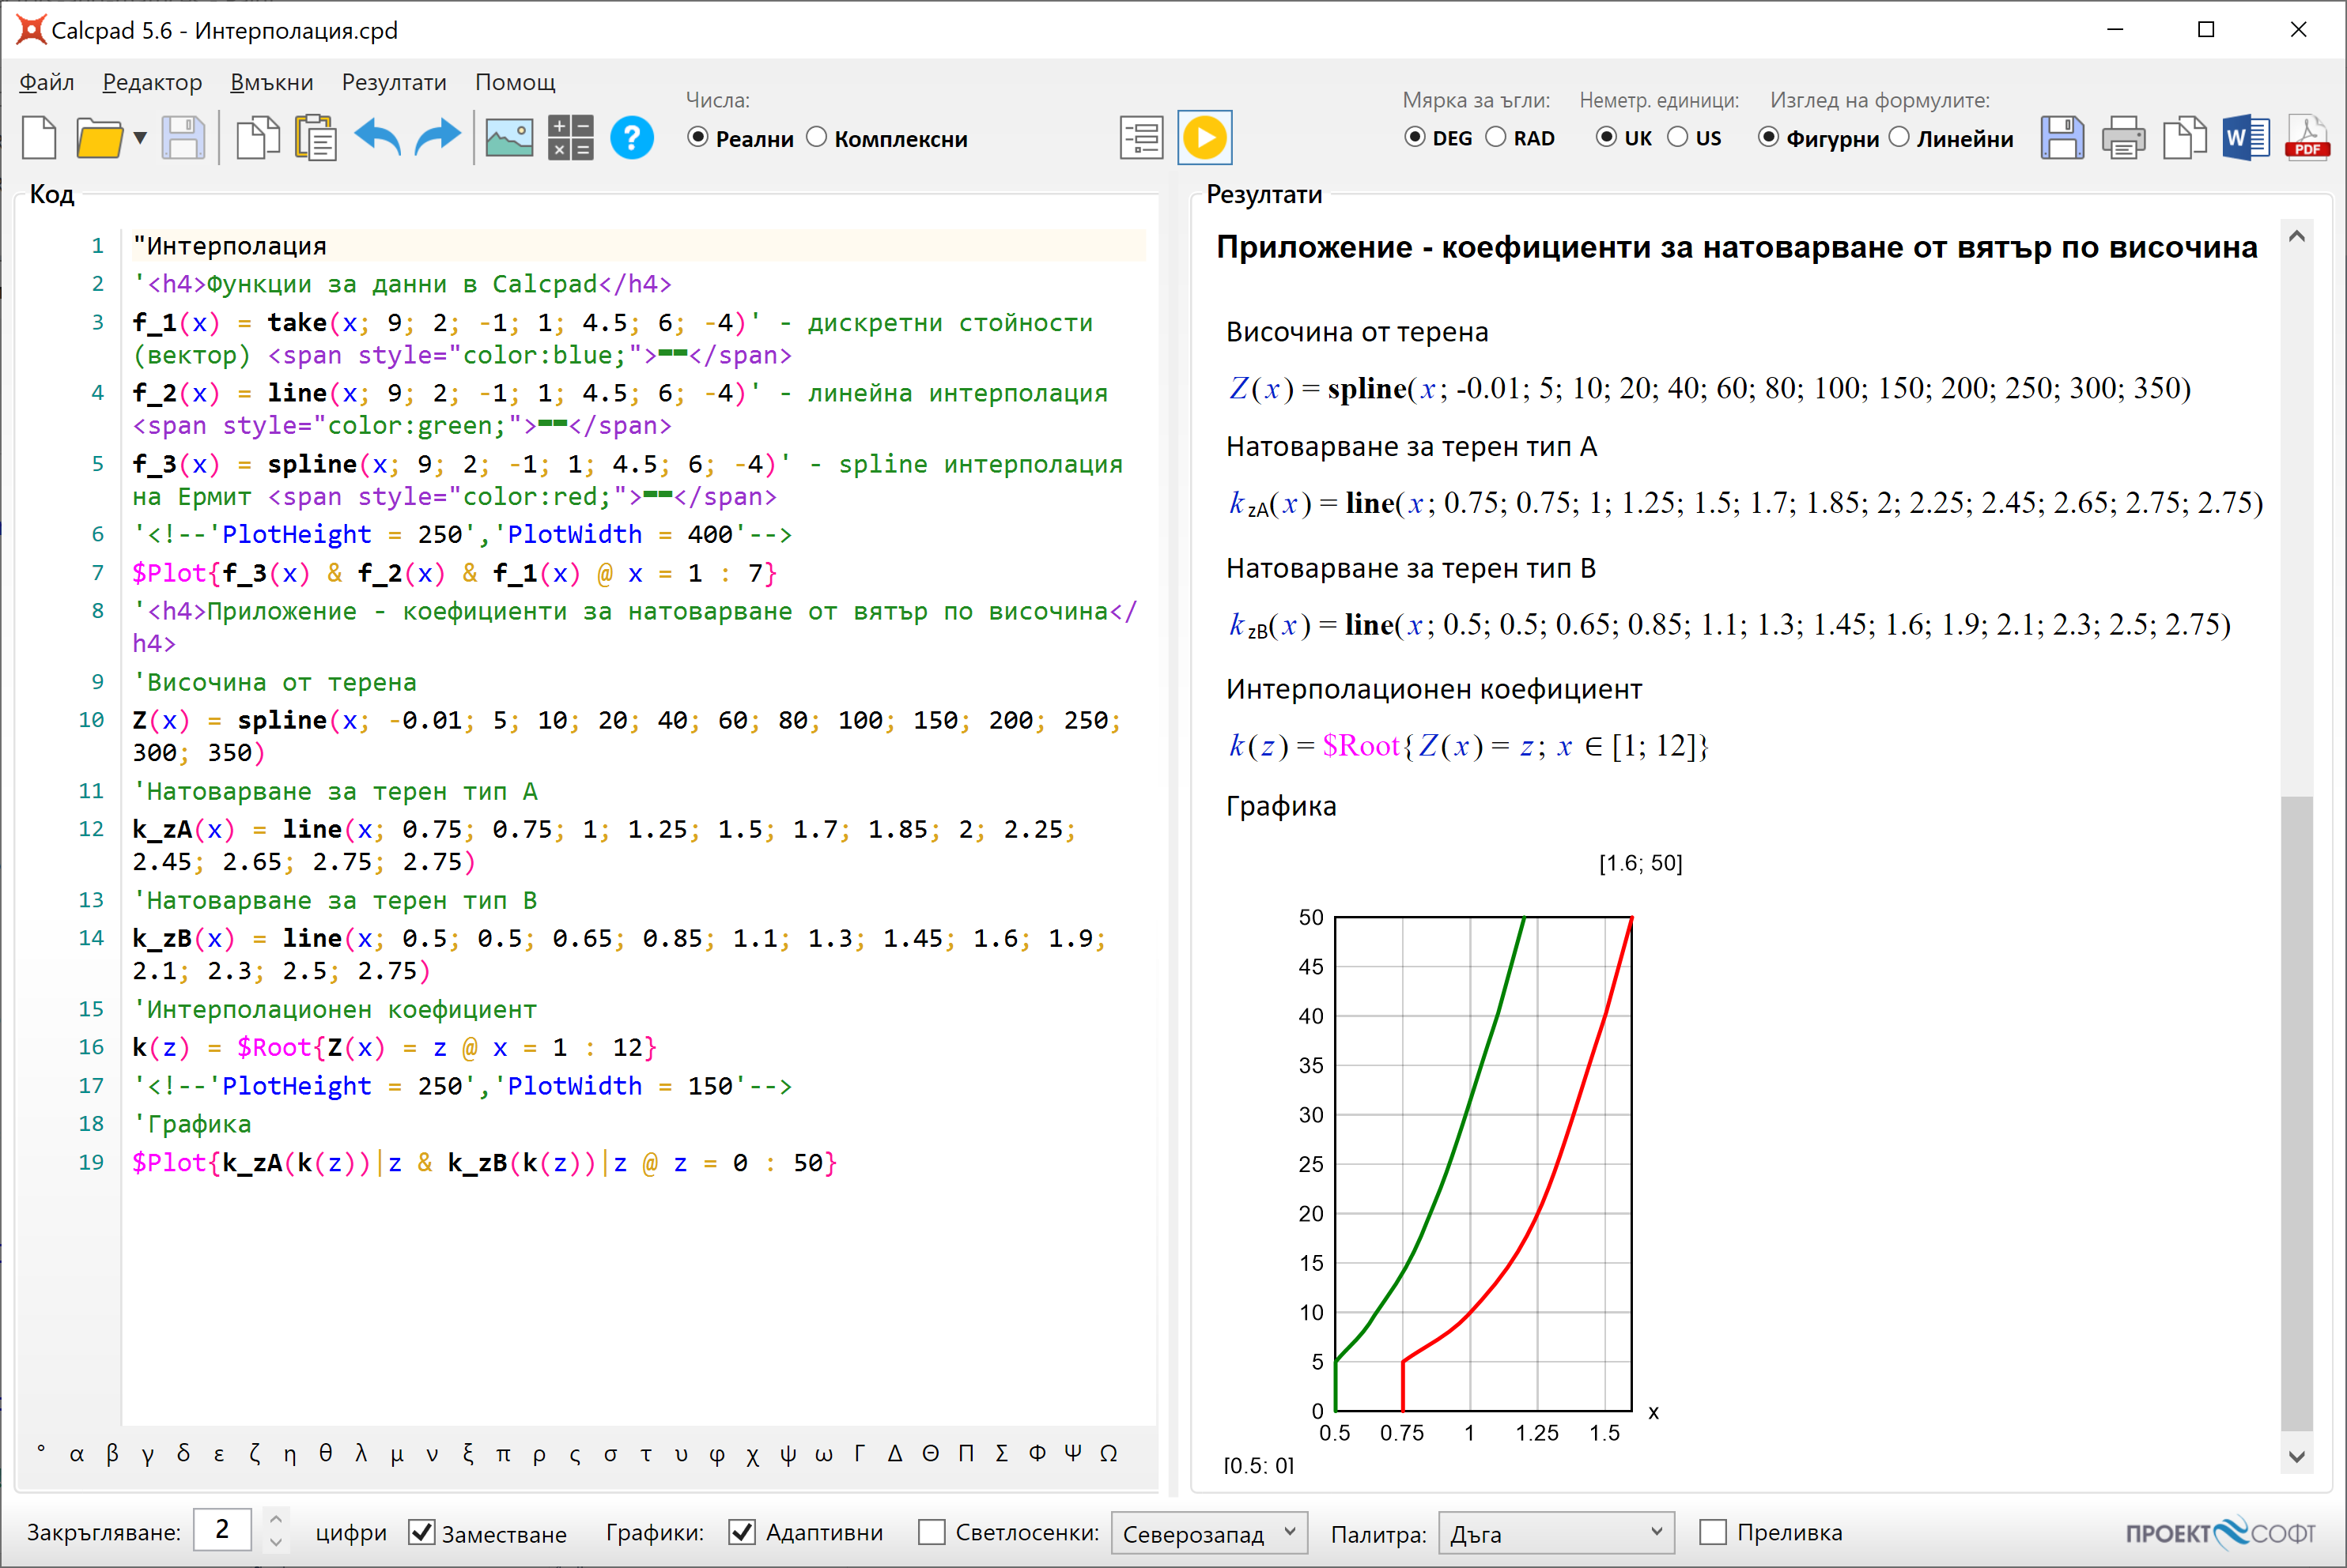Create a new blank document
This screenshot has height=1568, width=2347.
point(39,138)
